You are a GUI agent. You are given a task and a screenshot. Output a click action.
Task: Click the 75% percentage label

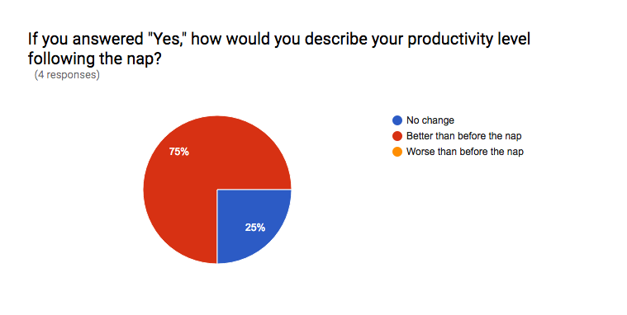178,152
